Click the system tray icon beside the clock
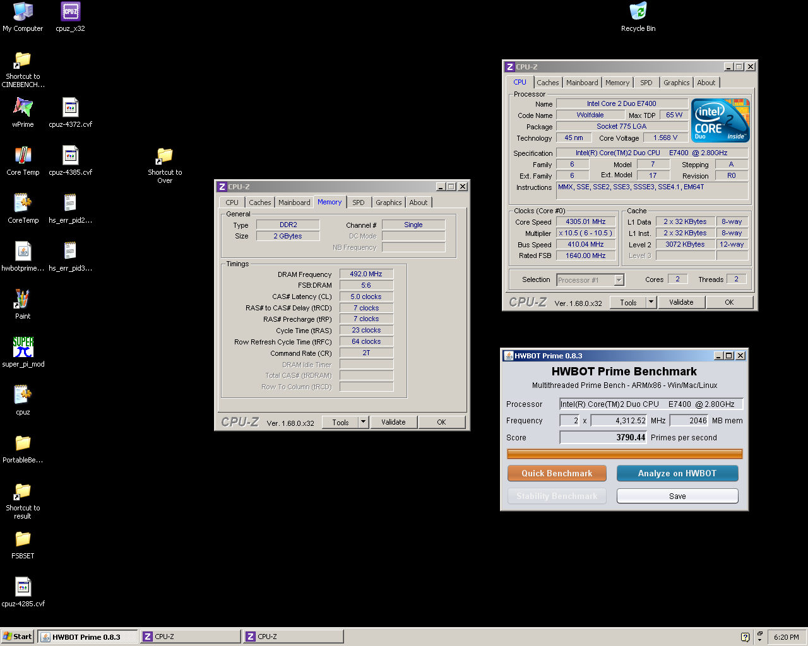 tap(760, 637)
